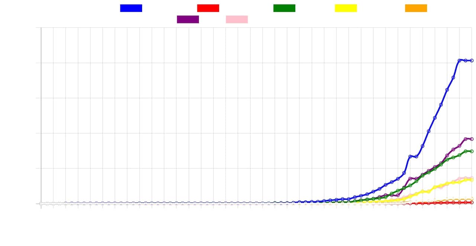This screenshot has height=246, width=476.
Task: Select the blue point where the top plateau begins
Action: pyautogui.click(x=459, y=60)
